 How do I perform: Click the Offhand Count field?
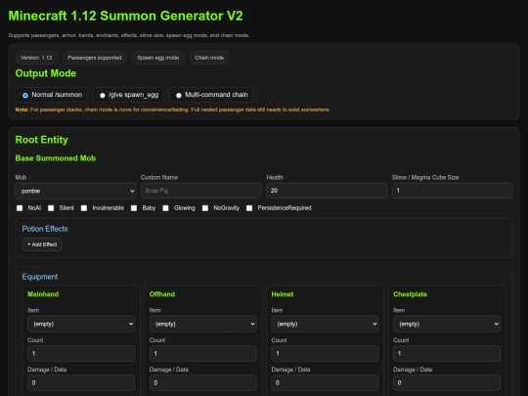(203, 354)
